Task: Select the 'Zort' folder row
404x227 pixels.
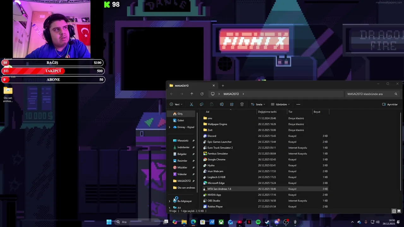Action: pos(266,130)
